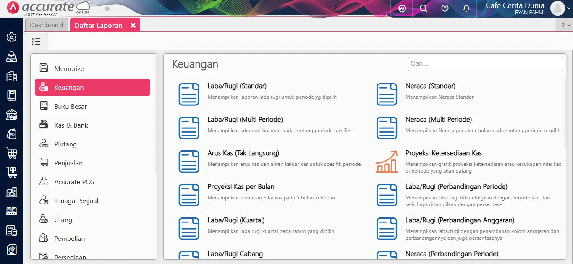573x264 pixels.
Task: Select the settings gear in the sidebar
Action: point(11,37)
